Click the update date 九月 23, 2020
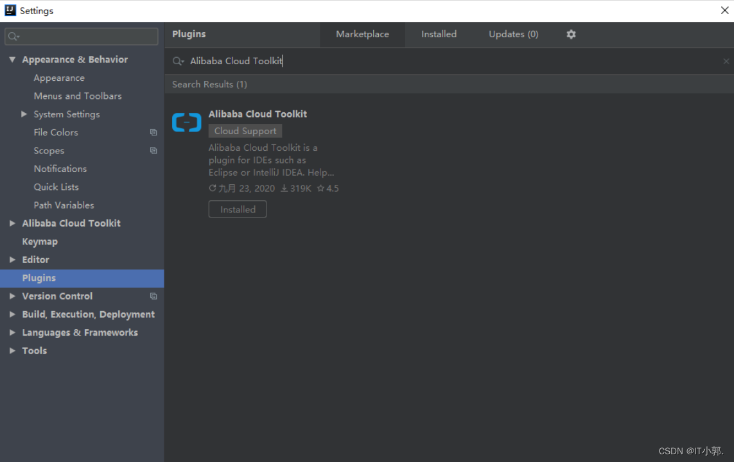 click(x=242, y=189)
